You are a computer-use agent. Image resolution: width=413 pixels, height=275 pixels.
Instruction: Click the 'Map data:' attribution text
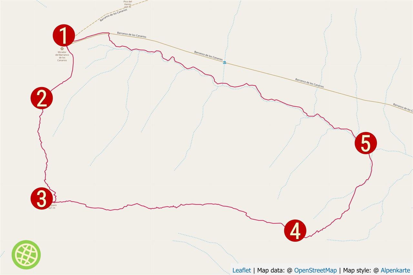[x=270, y=270]
